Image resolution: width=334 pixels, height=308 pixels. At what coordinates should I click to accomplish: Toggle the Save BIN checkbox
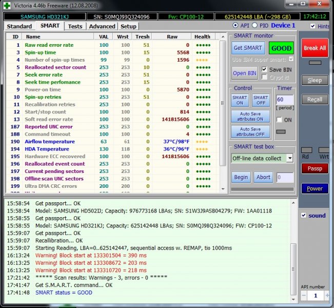point(265,69)
